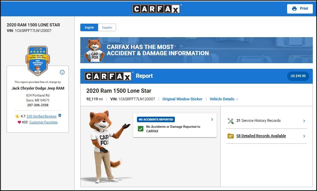Expand the No Accidents Reported card chevron
317x191 pixels.
coord(212,119)
